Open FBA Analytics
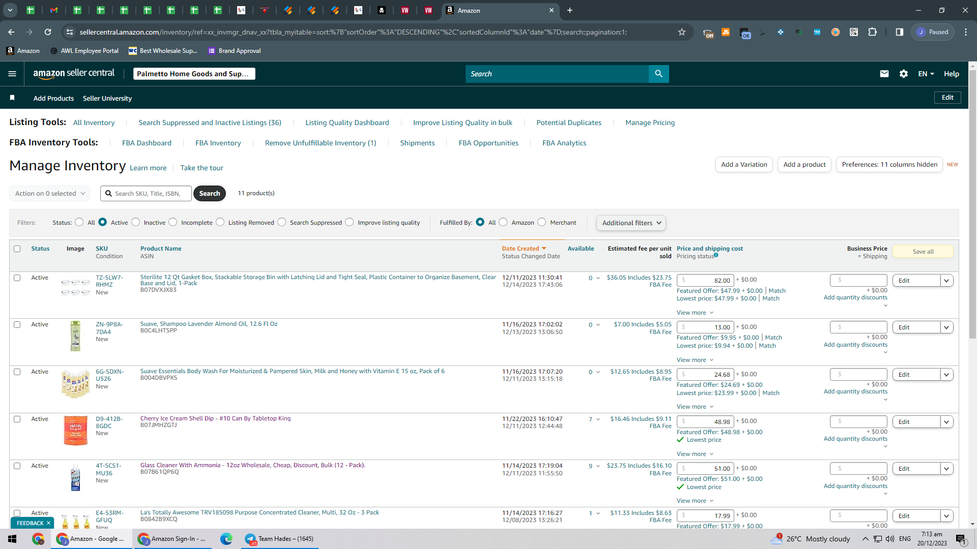The width and height of the screenshot is (977, 549). 564,143
